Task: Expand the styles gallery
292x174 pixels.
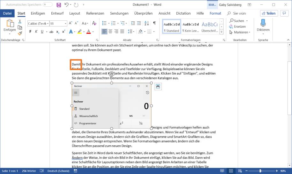Action: pyautogui.click(x=221, y=32)
